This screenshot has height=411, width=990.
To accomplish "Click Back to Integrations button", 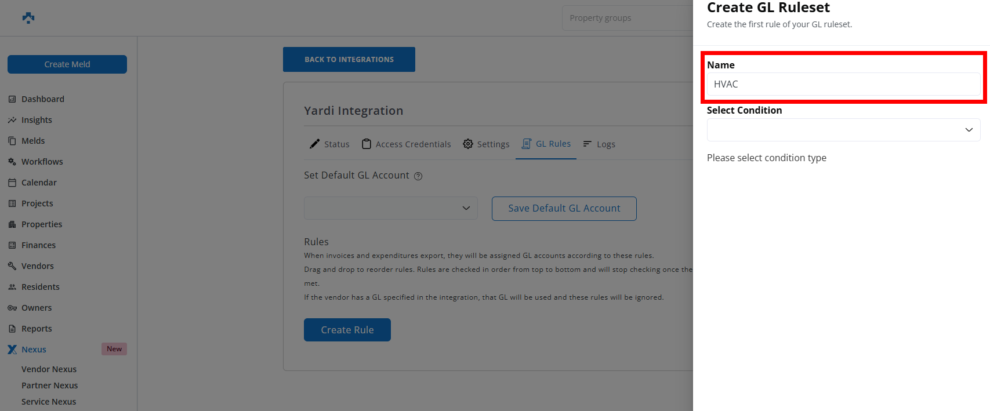I will pos(349,60).
